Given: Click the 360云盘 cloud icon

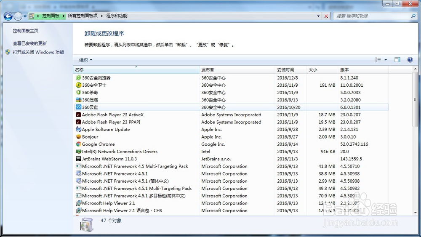Looking at the screenshot, I should (x=78, y=107).
